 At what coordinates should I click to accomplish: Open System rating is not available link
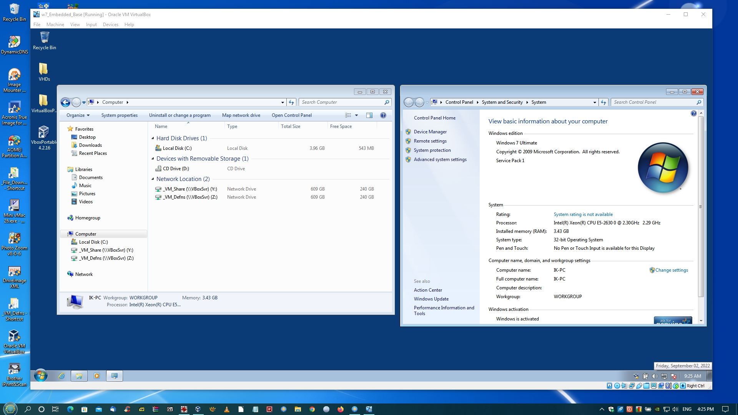click(x=583, y=214)
